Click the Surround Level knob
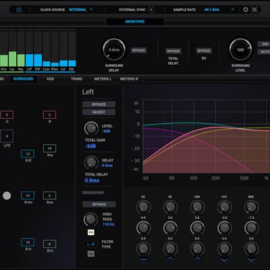This screenshot has width=270, height=270. pos(240,49)
